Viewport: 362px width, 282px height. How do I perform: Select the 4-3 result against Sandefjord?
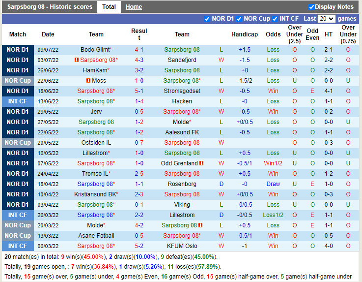(x=139, y=60)
